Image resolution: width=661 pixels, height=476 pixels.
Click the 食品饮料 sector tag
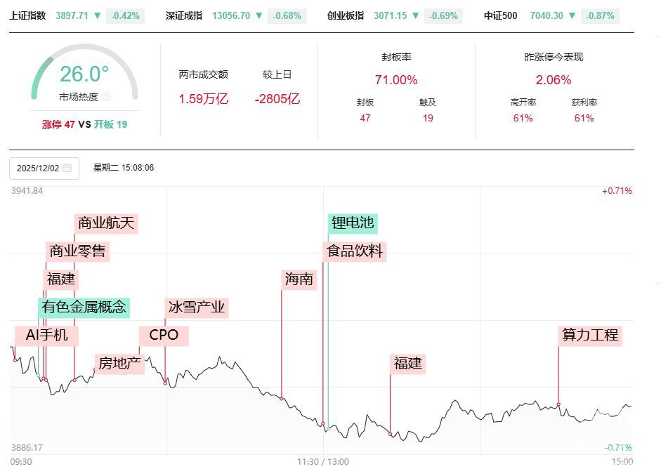click(x=355, y=251)
